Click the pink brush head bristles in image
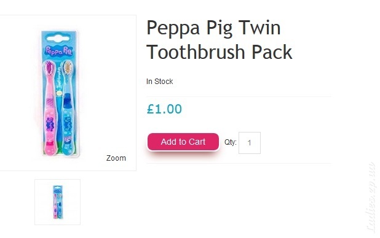Image resolution: width=380 pixels, height=238 pixels. click(x=50, y=67)
